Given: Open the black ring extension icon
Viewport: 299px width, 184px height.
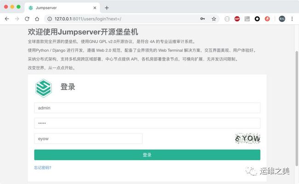Looking at the screenshot, I should tap(257, 19).
